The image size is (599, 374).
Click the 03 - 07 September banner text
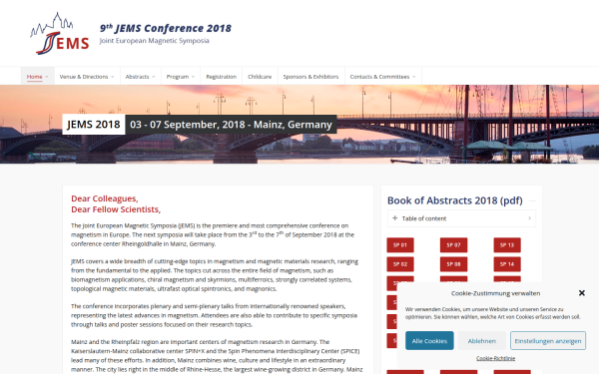pos(231,125)
